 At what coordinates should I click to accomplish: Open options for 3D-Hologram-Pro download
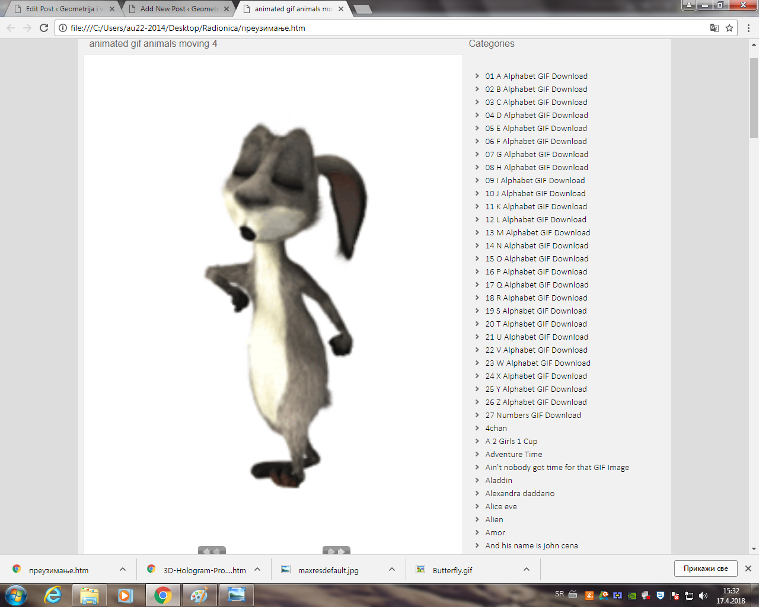257,569
